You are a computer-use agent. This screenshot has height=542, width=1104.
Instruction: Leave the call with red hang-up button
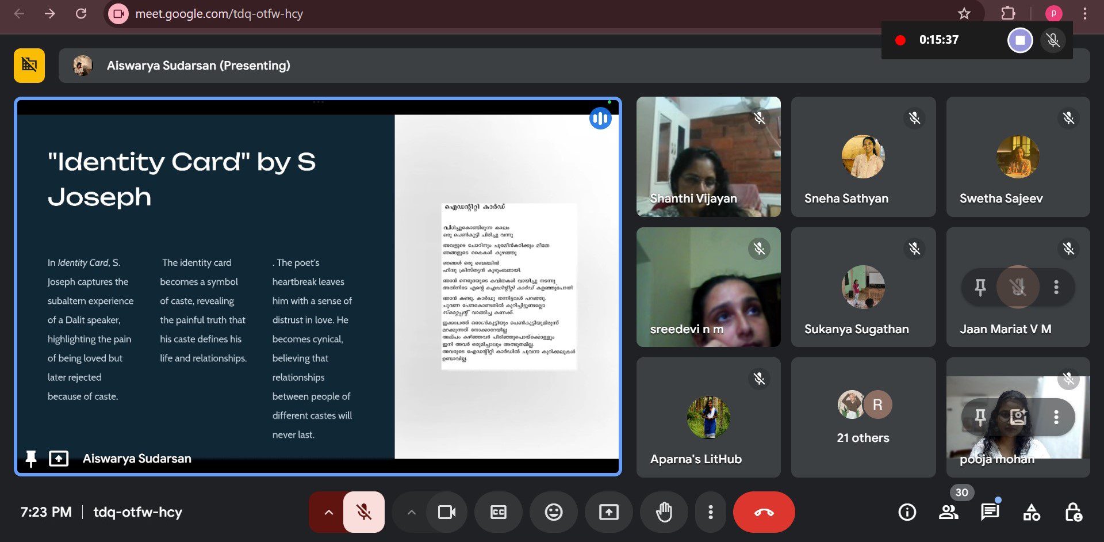pos(764,512)
